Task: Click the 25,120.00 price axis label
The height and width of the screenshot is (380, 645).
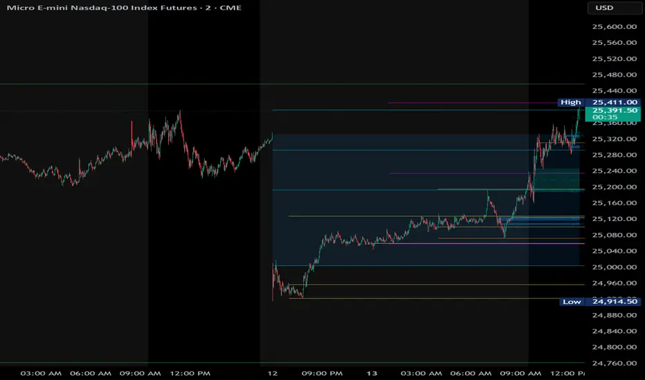Action: point(614,219)
